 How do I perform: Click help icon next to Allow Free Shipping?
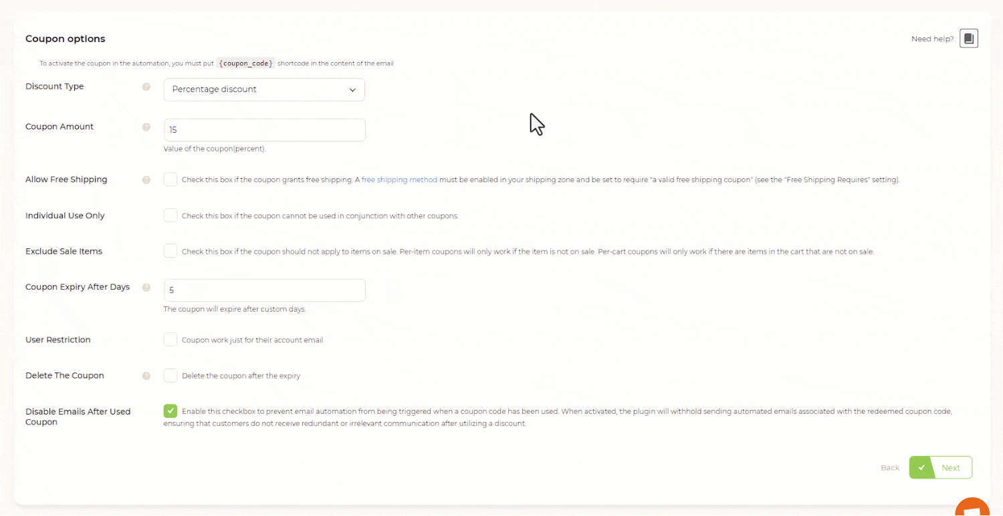(x=146, y=180)
